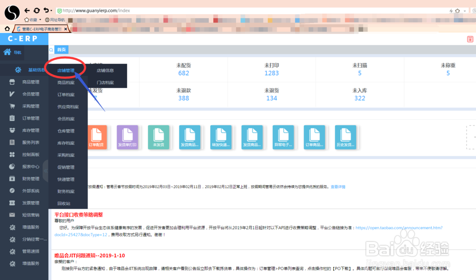Screen dimensions: 476x280
Task: Collapse sidebar using the side handle
Action: pyautogui.click(x=46, y=171)
